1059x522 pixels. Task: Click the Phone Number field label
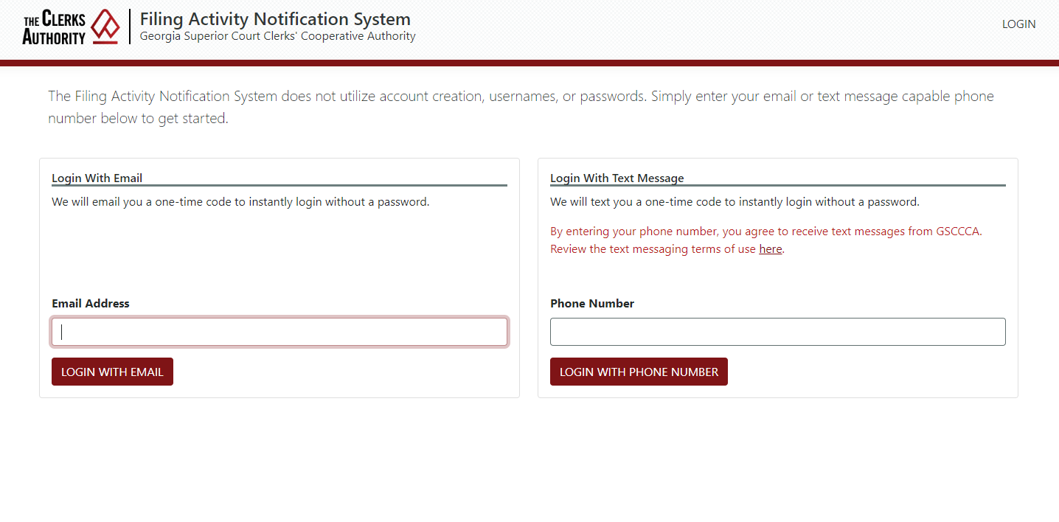591,303
